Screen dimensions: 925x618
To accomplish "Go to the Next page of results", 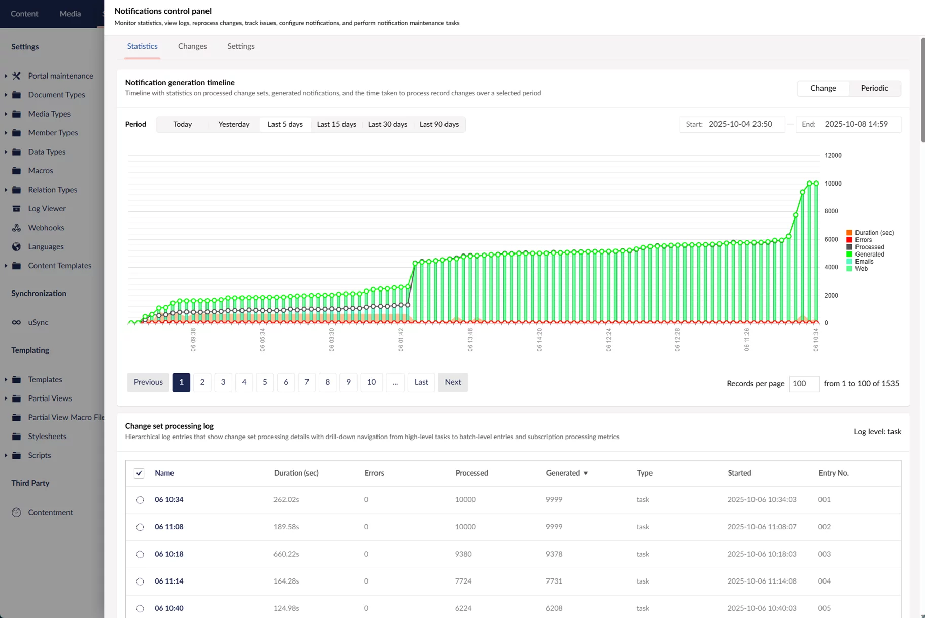I will (453, 382).
